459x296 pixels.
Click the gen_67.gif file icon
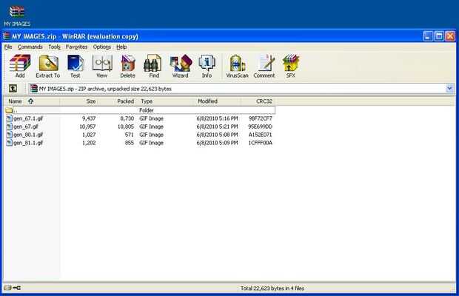click(9, 127)
